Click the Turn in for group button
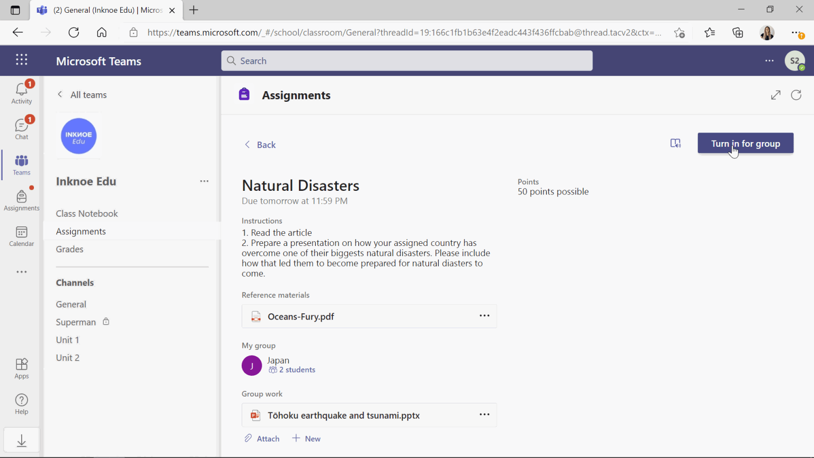This screenshot has width=814, height=458. click(745, 143)
